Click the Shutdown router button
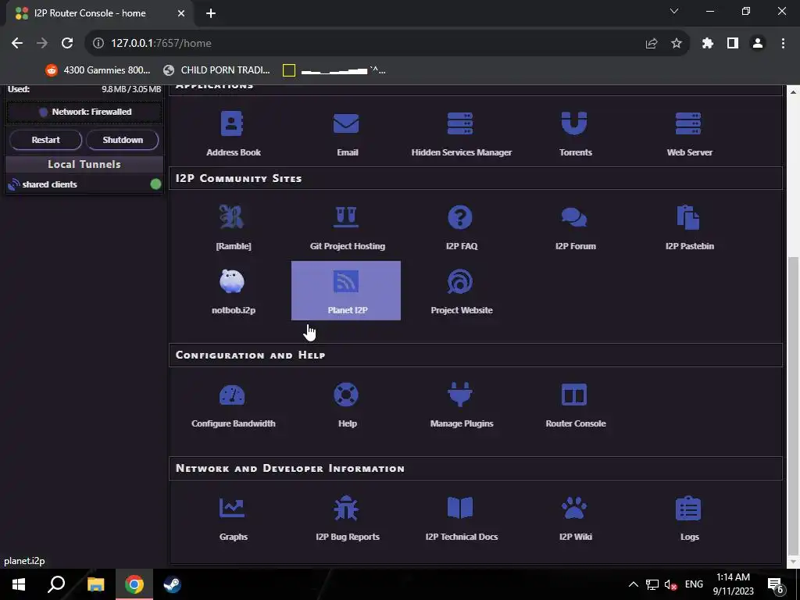 click(123, 140)
